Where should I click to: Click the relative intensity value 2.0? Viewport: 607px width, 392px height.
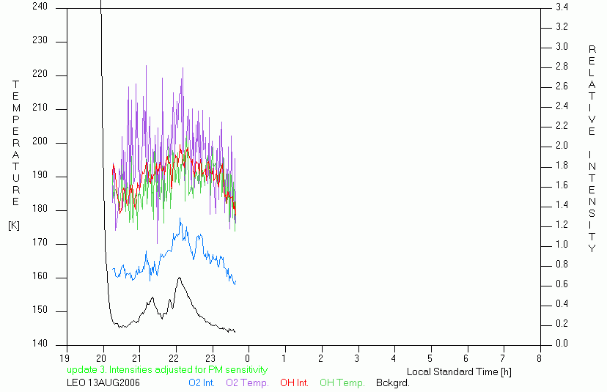coord(562,145)
